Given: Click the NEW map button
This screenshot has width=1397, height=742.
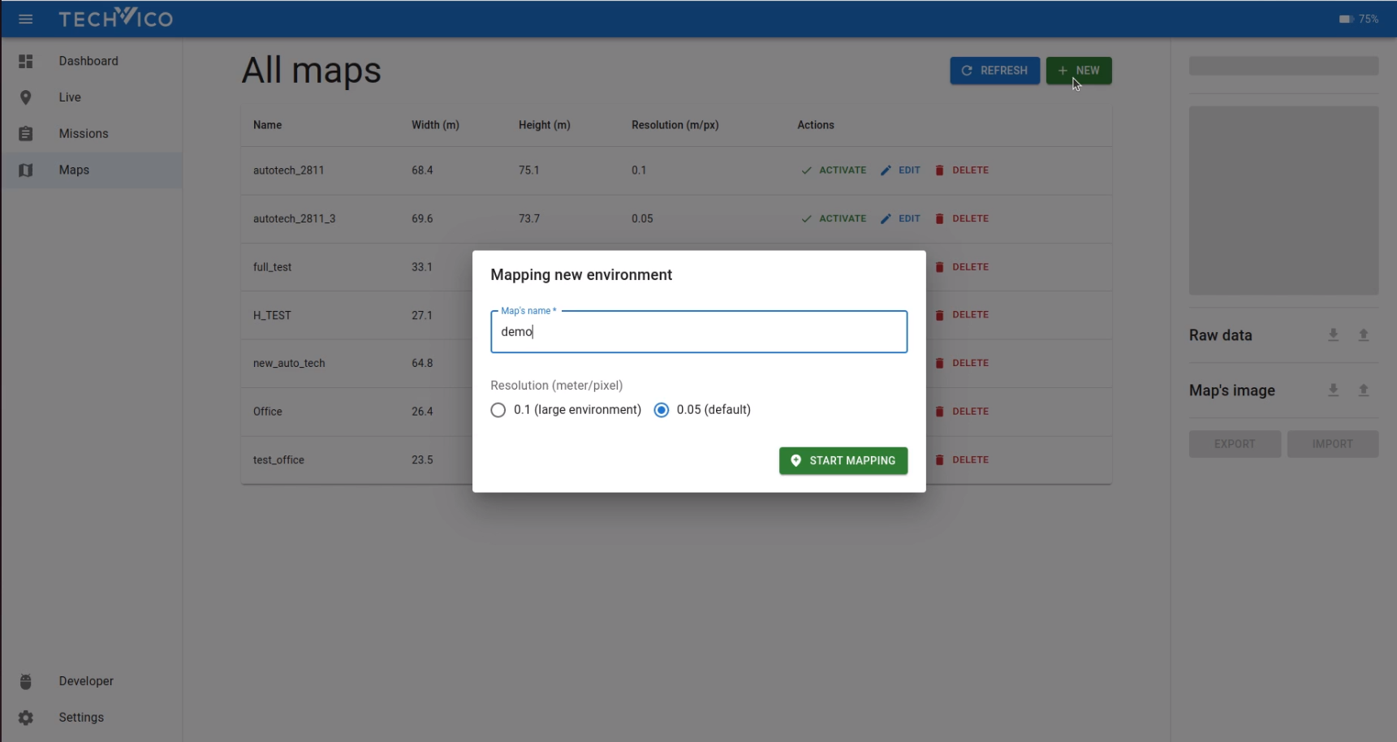Looking at the screenshot, I should pos(1079,71).
